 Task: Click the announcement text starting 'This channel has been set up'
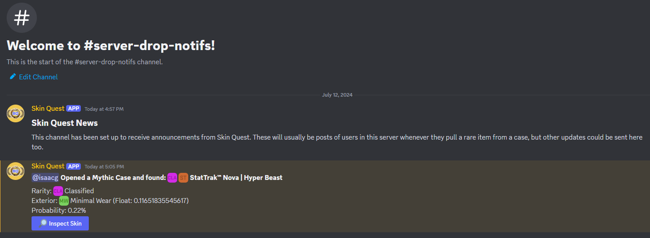point(337,142)
